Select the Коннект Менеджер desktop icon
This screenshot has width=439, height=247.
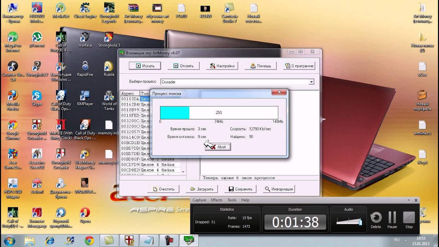coord(37,217)
